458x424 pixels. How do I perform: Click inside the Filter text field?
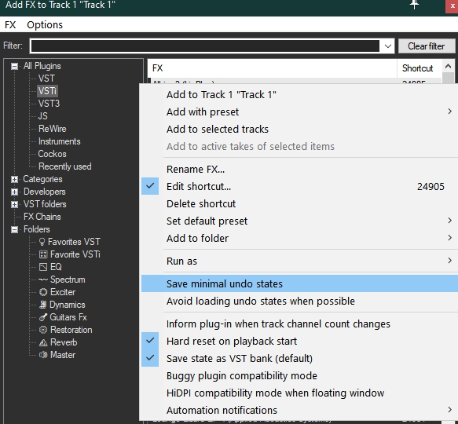tap(205, 46)
